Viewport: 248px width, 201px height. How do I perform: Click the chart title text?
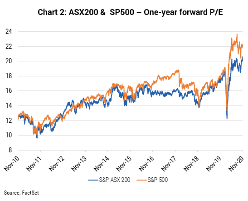click(130, 12)
